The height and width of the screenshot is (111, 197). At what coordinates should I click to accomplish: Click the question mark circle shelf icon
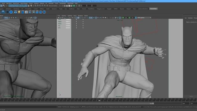pos(44,12)
